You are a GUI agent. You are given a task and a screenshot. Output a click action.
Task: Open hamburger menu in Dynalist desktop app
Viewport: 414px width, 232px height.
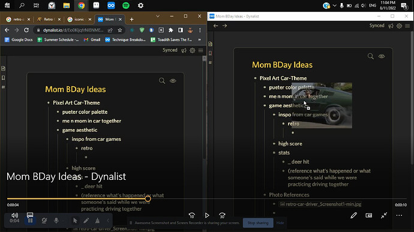pos(407,26)
